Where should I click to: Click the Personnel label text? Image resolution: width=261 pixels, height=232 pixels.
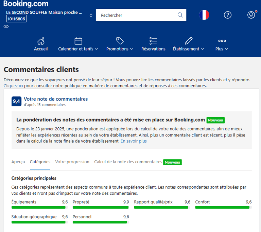pos(82,217)
